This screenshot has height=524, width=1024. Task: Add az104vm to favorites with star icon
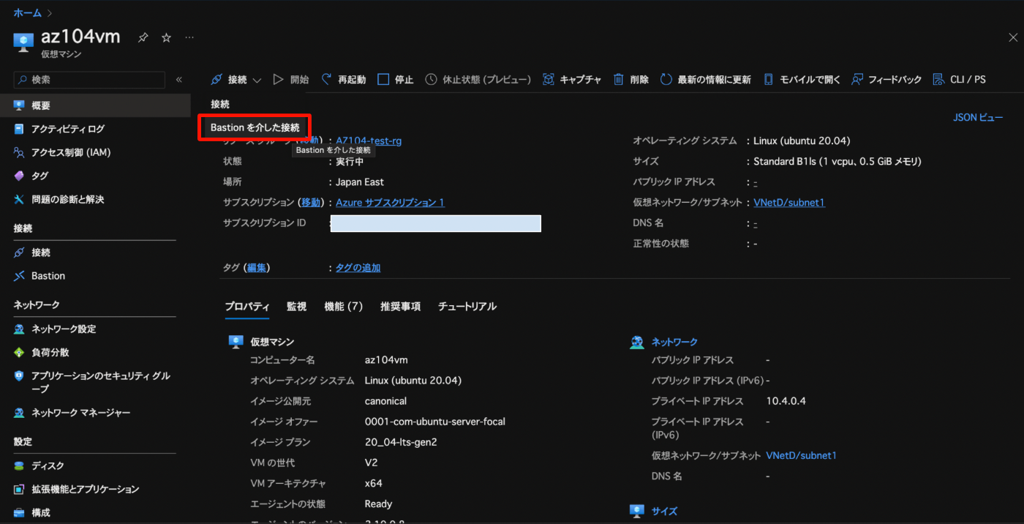[x=166, y=37]
